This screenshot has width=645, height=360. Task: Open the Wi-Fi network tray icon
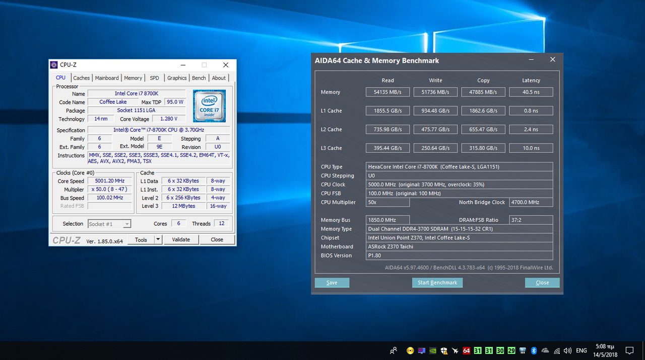557,350
